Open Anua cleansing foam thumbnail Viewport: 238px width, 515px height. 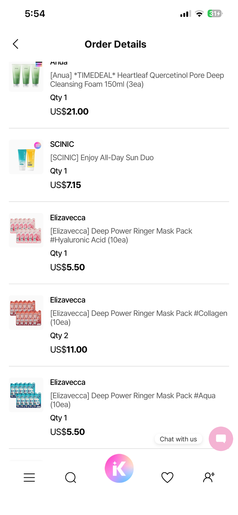(x=26, y=76)
